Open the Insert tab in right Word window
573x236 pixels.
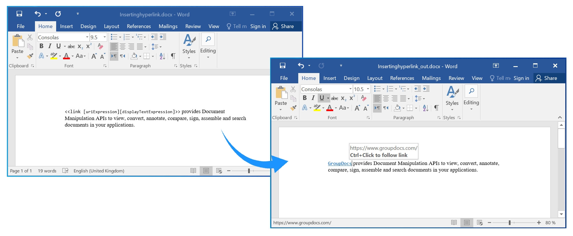pos(329,78)
